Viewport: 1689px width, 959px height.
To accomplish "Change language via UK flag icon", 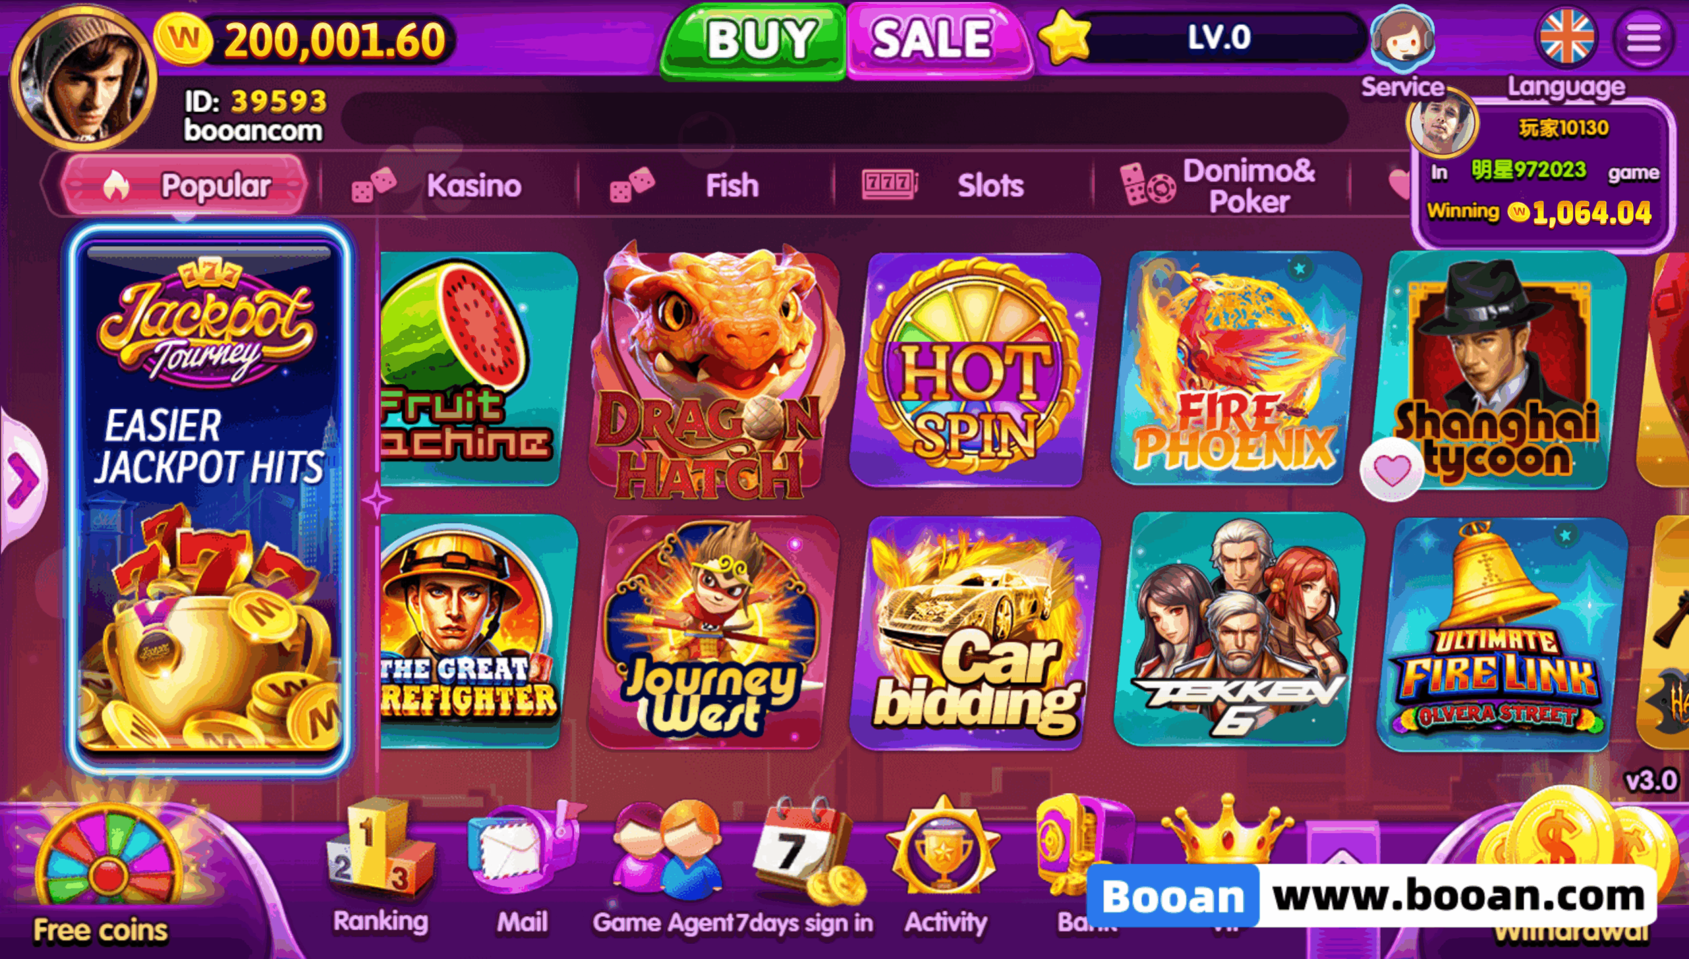I will [x=1566, y=36].
